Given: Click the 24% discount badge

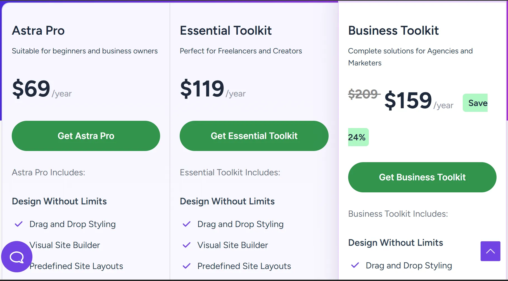Looking at the screenshot, I should pyautogui.click(x=358, y=137).
